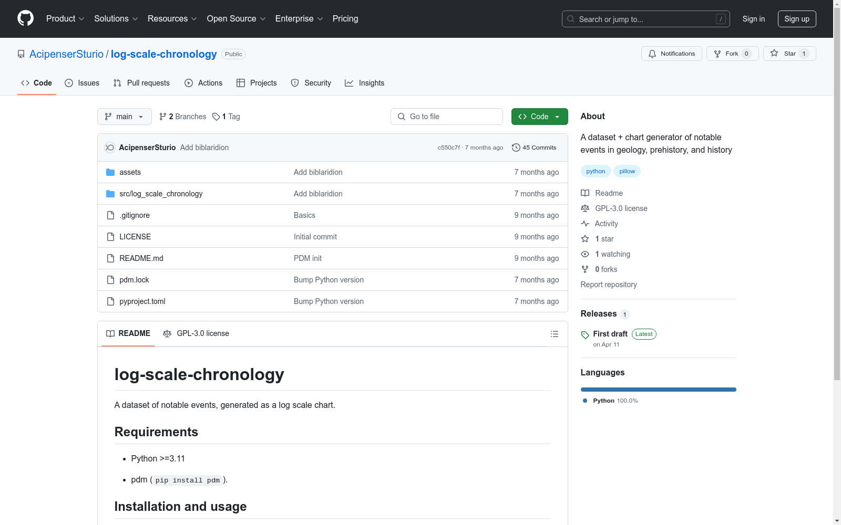Expand the Product menu
The image size is (841, 525).
[65, 19]
